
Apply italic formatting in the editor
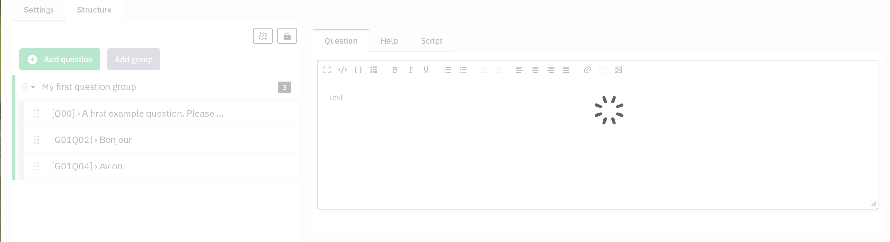[x=410, y=70]
